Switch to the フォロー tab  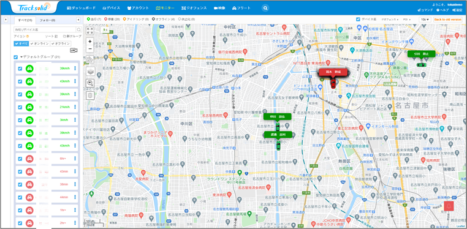[x=47, y=20]
